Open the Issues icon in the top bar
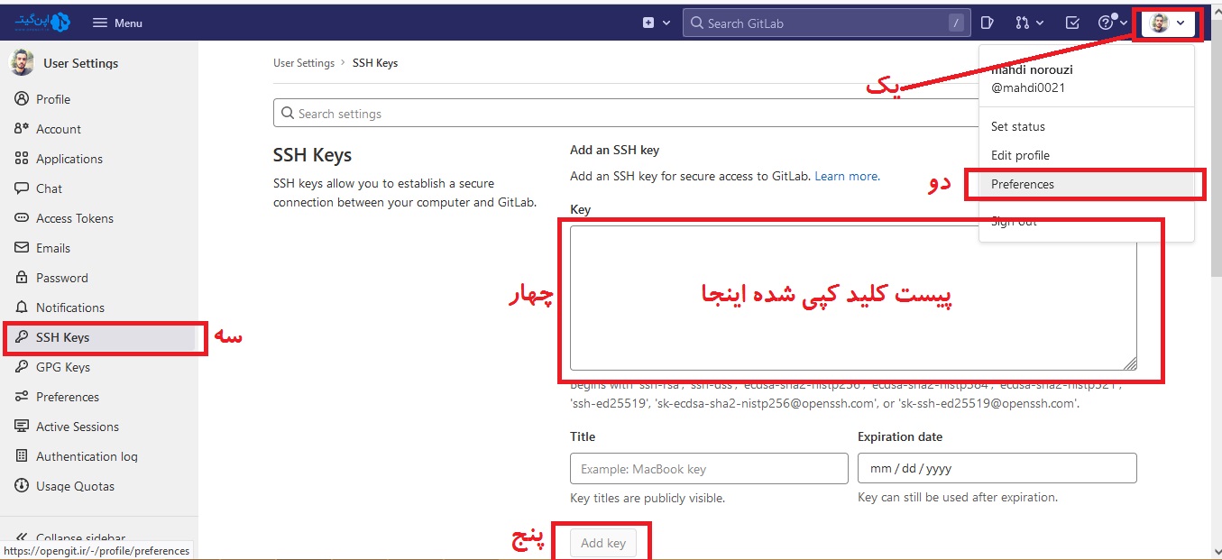The height and width of the screenshot is (560, 1222). click(x=988, y=23)
